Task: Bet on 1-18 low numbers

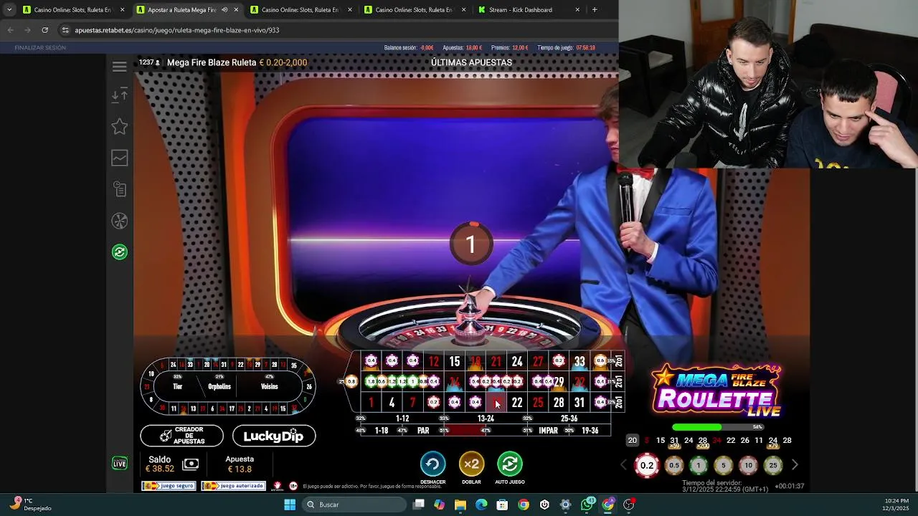Action: click(x=382, y=431)
